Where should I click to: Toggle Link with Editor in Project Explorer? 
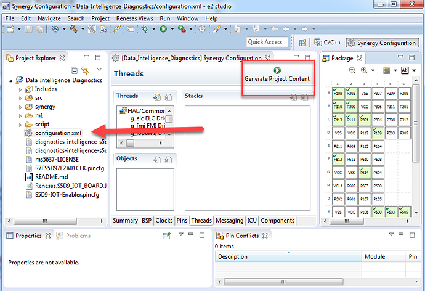85,70
